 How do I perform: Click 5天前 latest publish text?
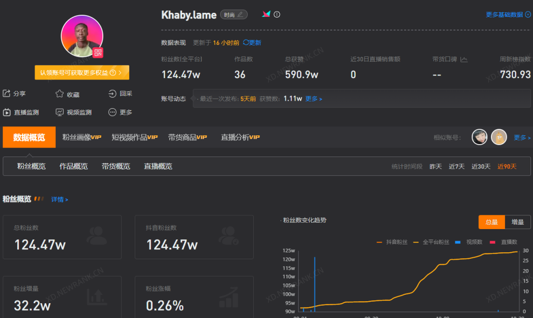pos(248,99)
